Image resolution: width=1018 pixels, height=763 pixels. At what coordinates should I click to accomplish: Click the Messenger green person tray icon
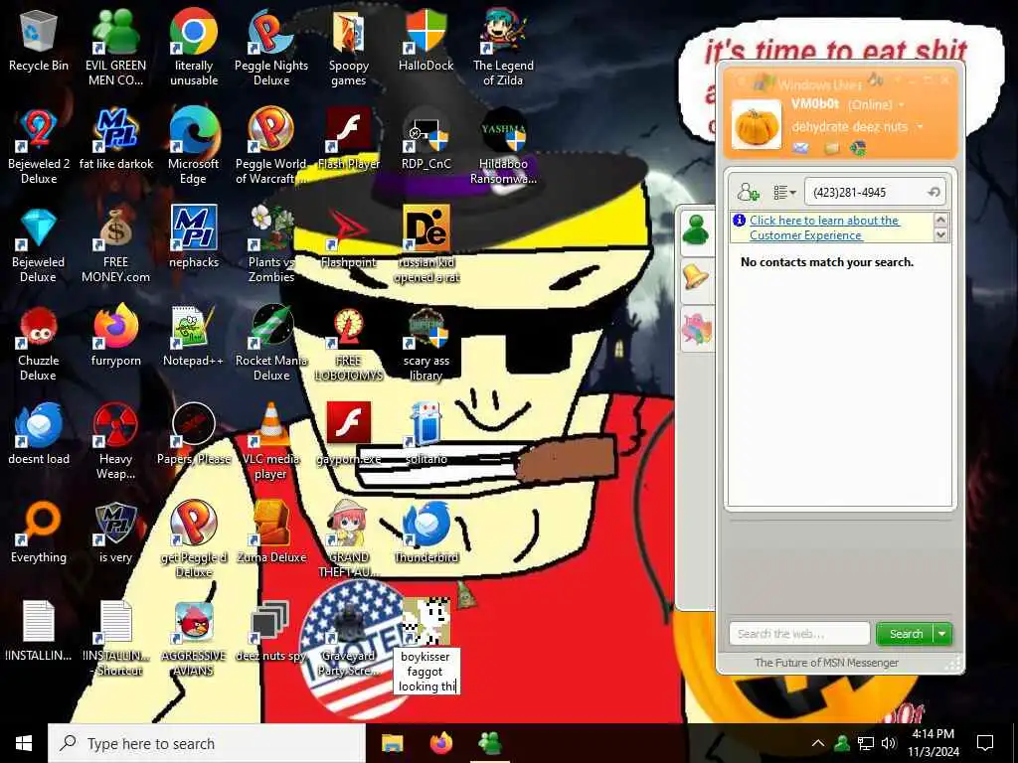[x=842, y=743]
